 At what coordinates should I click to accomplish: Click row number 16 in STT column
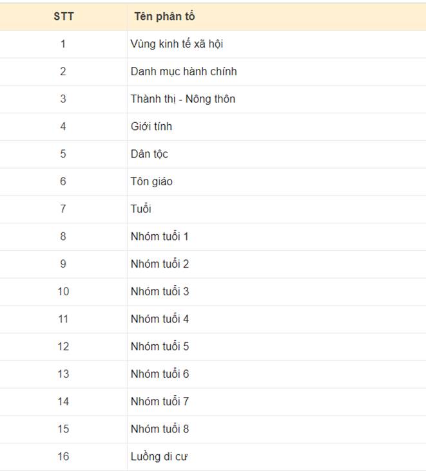[x=63, y=457]
